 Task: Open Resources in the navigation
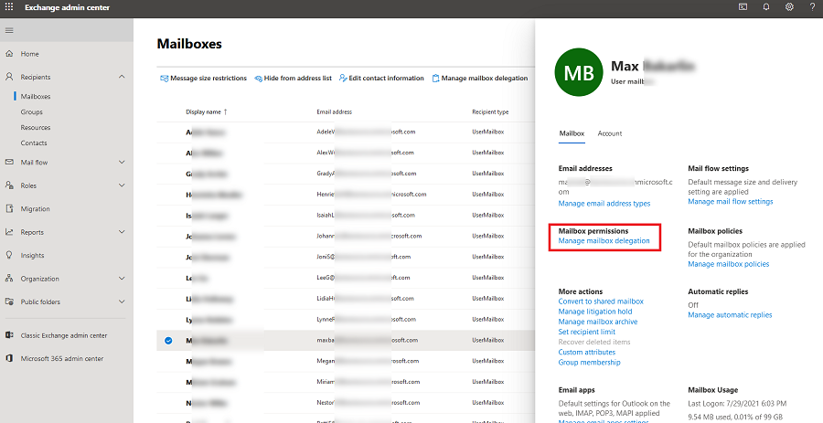pos(36,127)
